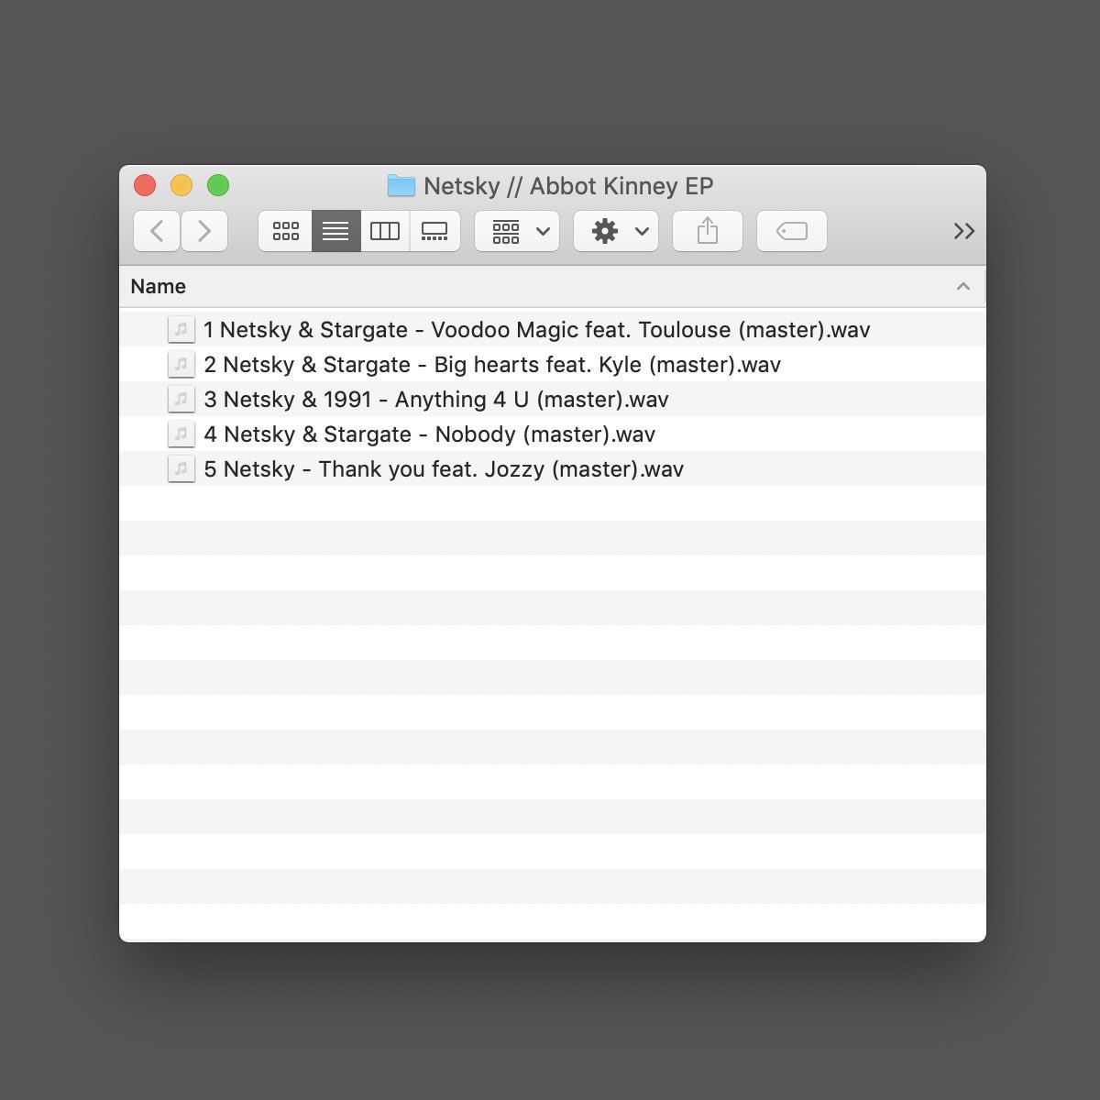Select the Nobody (master).wav file

point(553,434)
